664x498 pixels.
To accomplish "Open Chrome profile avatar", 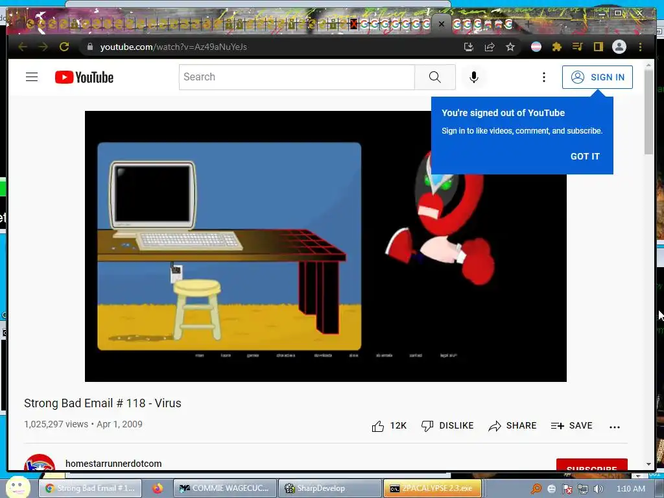I will (x=619, y=47).
